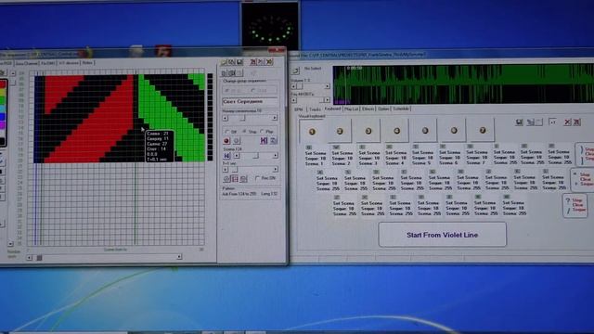
Task: Switch to the Effects tab
Action: pos(368,109)
